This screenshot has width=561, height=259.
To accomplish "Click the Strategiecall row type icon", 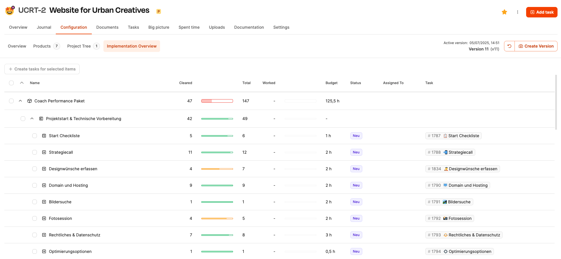I will click(x=44, y=152).
